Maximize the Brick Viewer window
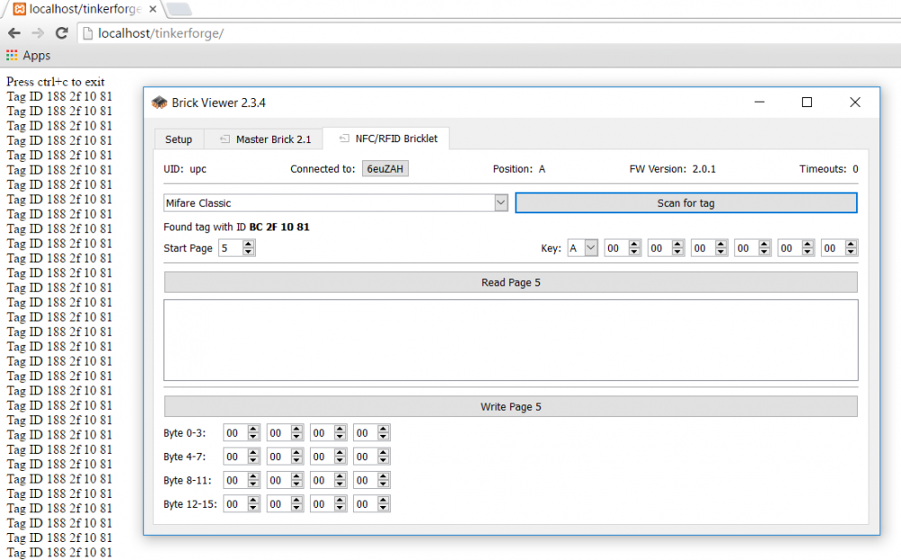The image size is (901, 560). (806, 103)
